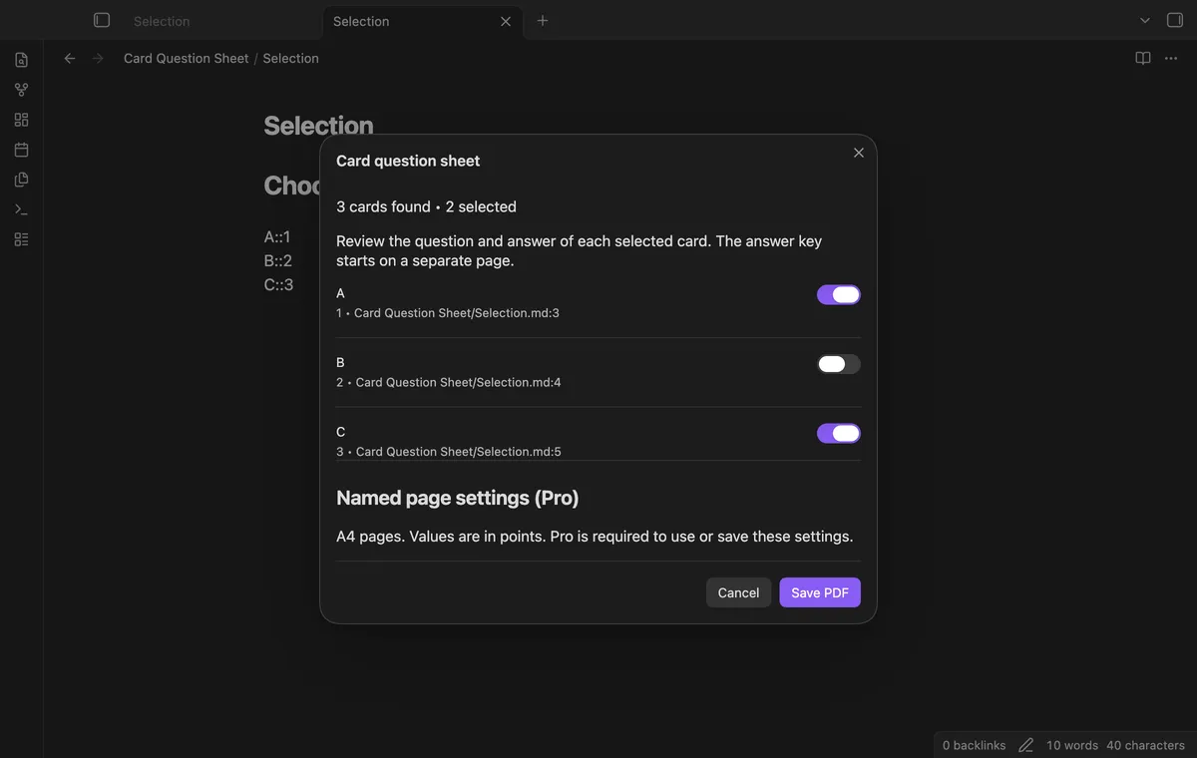This screenshot has width=1197, height=758.
Task: Toggle the left sidebar panel icon
Action: 102,20
